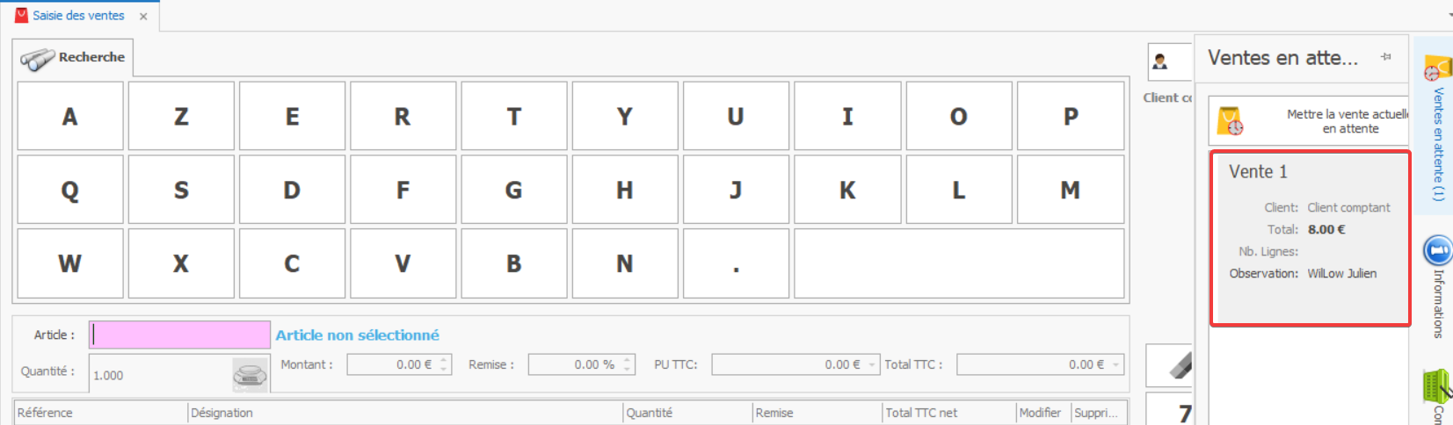1453x425 pixels.
Task: Click the Ventes en attente side icon
Action: point(1437,69)
